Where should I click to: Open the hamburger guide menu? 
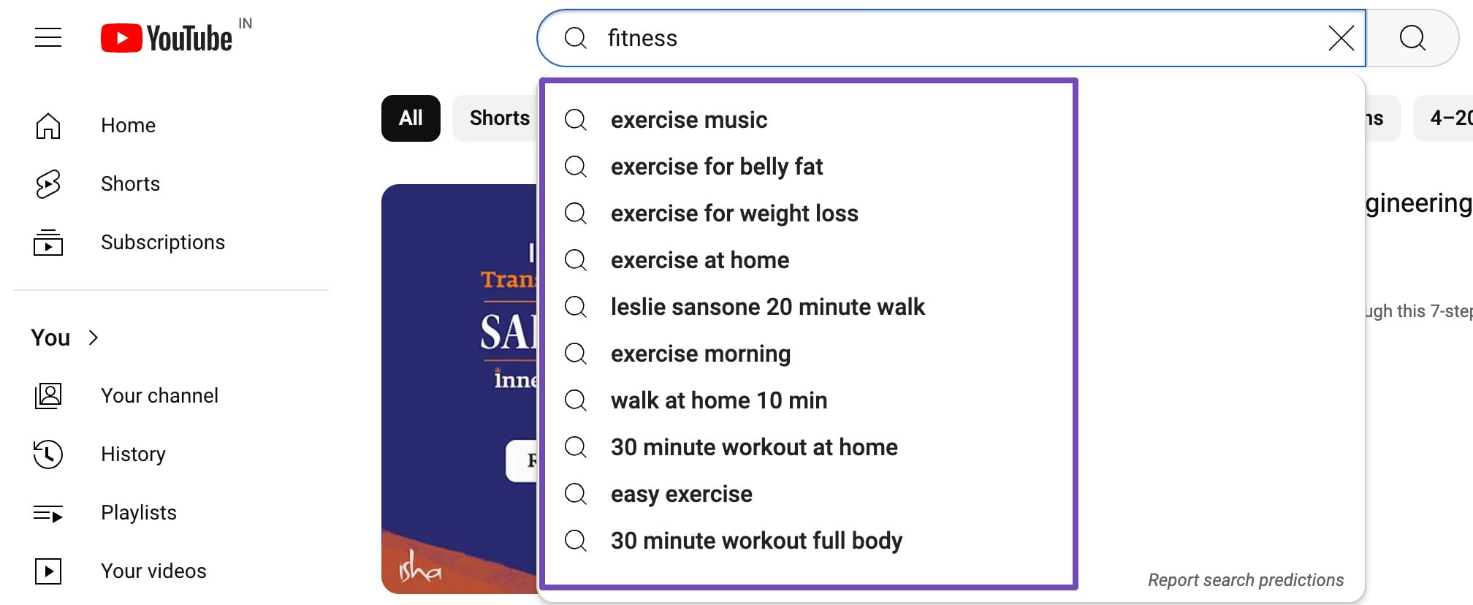tap(48, 37)
